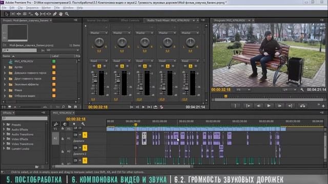Expand the Video Transitions folder

pos(4,144)
